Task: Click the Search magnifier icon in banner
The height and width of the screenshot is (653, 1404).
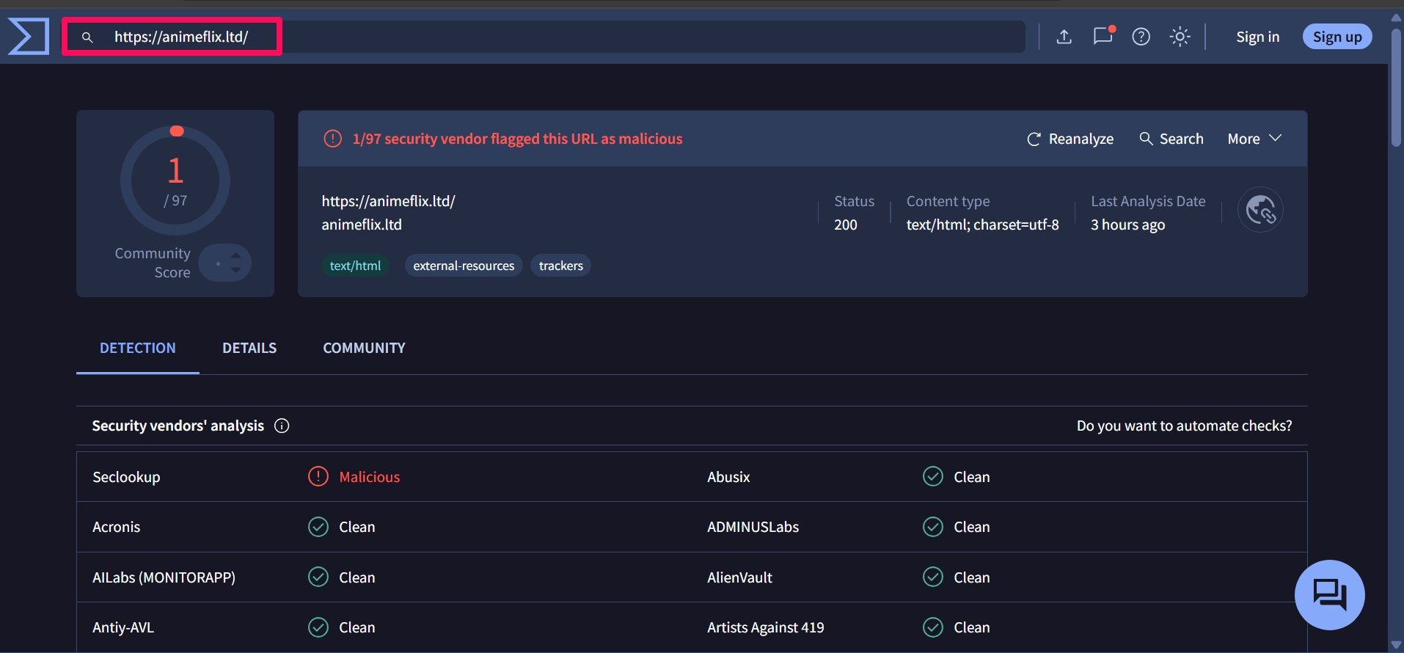Action: 1146,139
